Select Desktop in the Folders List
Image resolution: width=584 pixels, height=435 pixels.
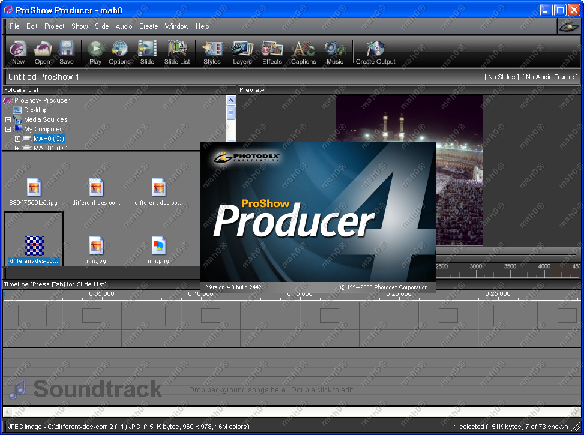[x=35, y=110]
